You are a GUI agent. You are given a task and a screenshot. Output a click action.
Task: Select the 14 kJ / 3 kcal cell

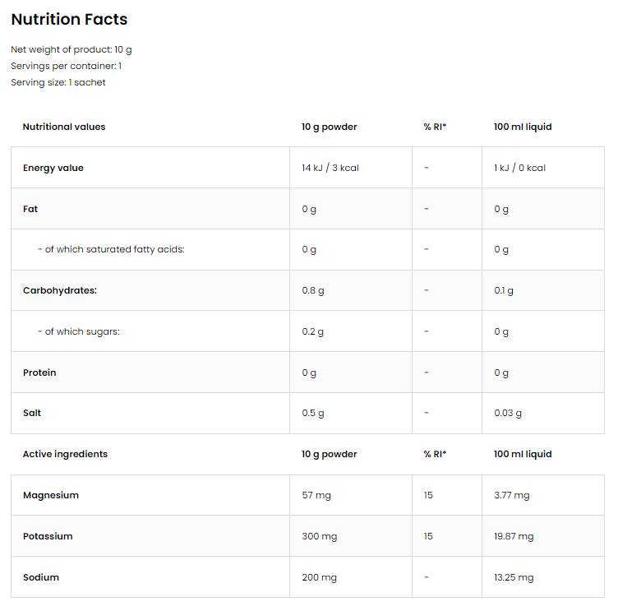(x=330, y=168)
